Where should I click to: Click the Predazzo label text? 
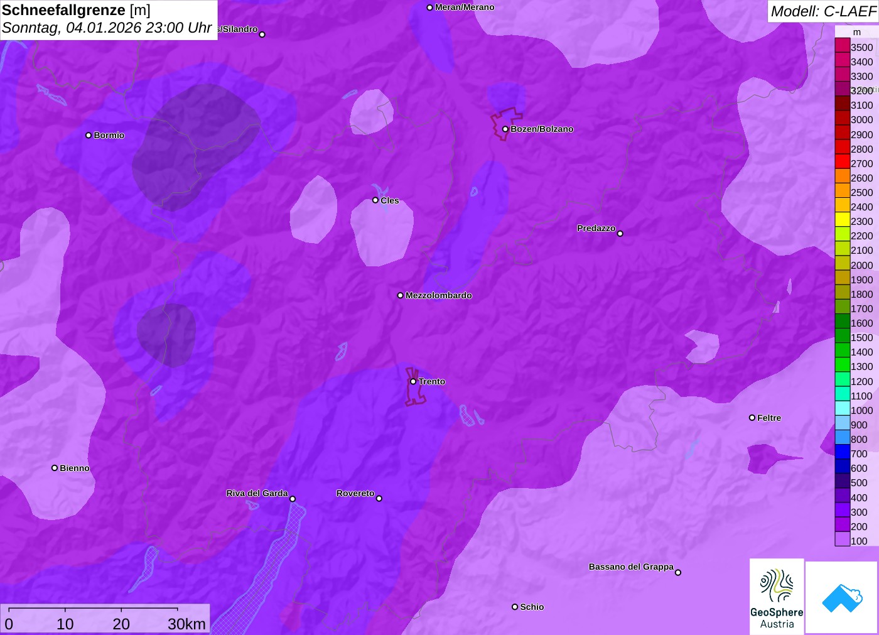(x=596, y=228)
